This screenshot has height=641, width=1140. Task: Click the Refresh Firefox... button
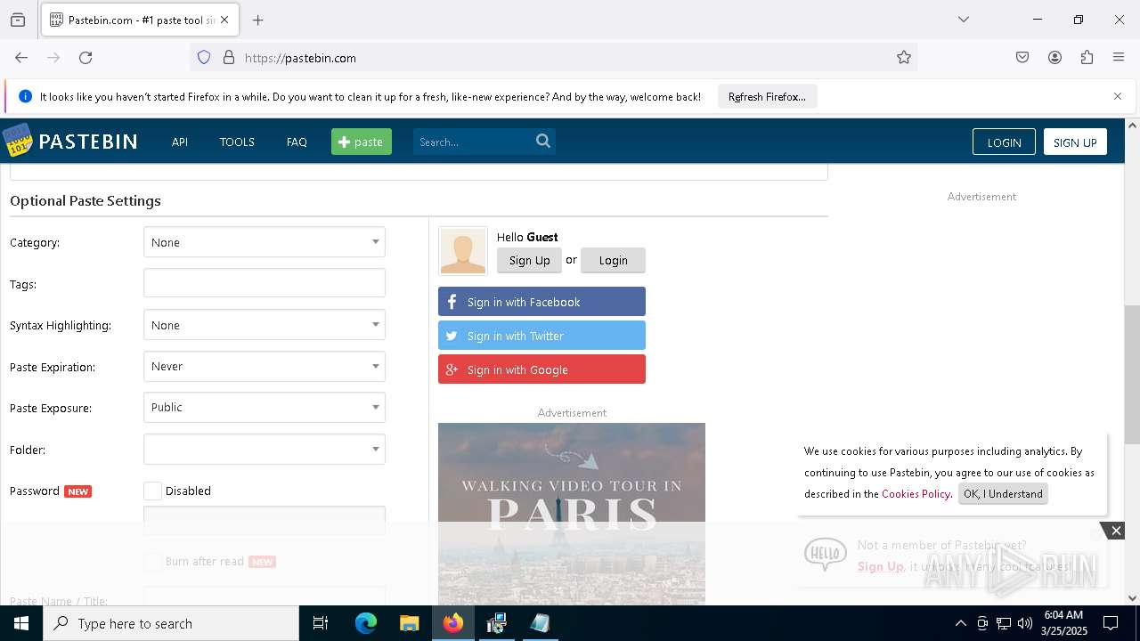click(767, 96)
